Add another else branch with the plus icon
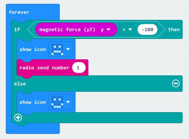Viewport: 189px width, 139px height. [x=18, y=118]
